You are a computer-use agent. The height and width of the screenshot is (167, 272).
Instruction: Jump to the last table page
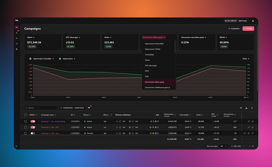point(253,146)
